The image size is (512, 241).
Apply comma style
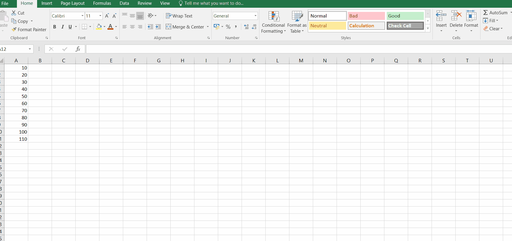pos(236,27)
